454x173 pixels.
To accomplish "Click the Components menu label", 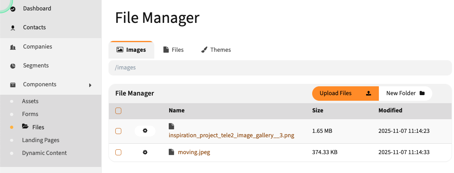I will tap(40, 84).
